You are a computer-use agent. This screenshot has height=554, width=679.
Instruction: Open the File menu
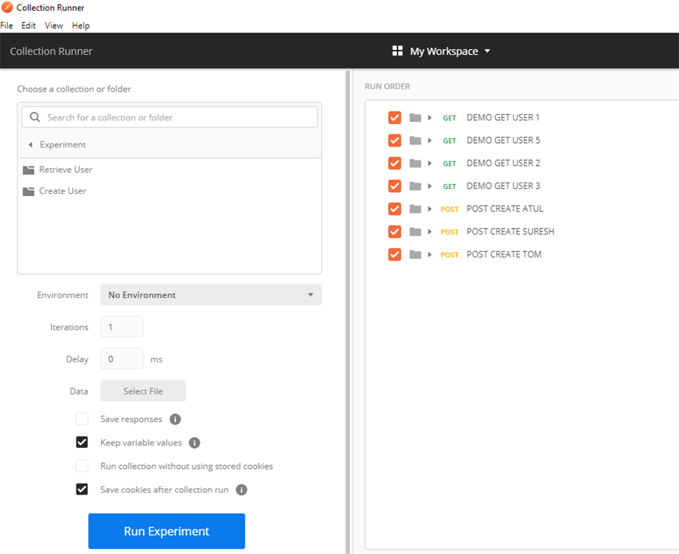pyautogui.click(x=6, y=25)
